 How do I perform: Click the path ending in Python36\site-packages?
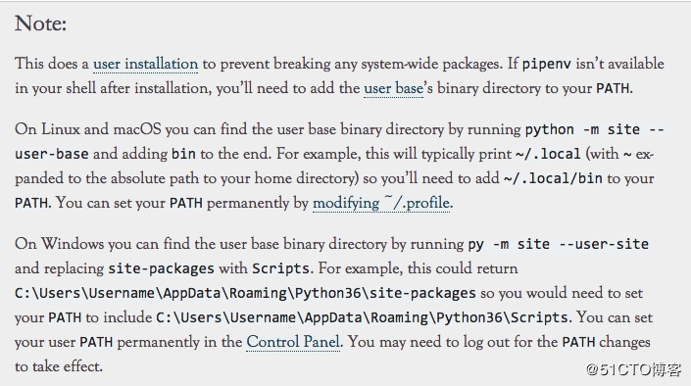245,293
